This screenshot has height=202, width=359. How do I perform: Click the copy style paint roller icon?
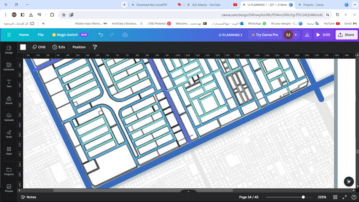click(95, 47)
